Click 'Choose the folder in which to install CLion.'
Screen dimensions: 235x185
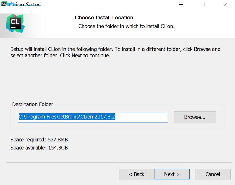[126, 26]
